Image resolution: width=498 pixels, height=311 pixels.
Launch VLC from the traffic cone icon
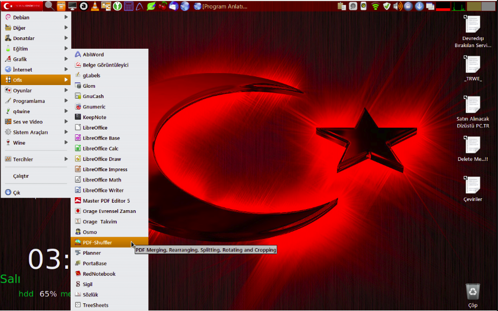pyautogui.click(x=94, y=6)
